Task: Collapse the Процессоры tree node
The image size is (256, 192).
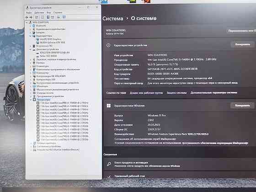Action: (31, 100)
